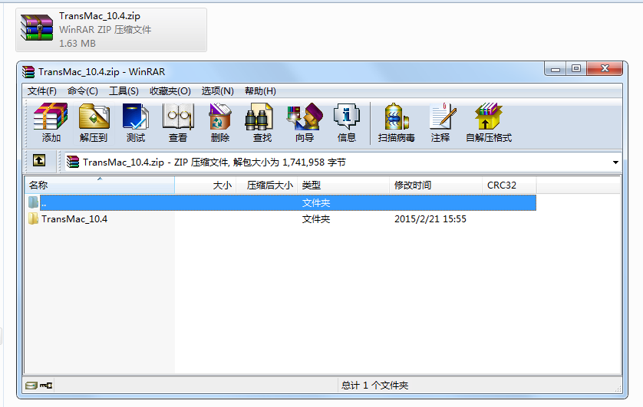Click 自解压格式 (SFX) icon
643x407 pixels.
[x=489, y=123]
